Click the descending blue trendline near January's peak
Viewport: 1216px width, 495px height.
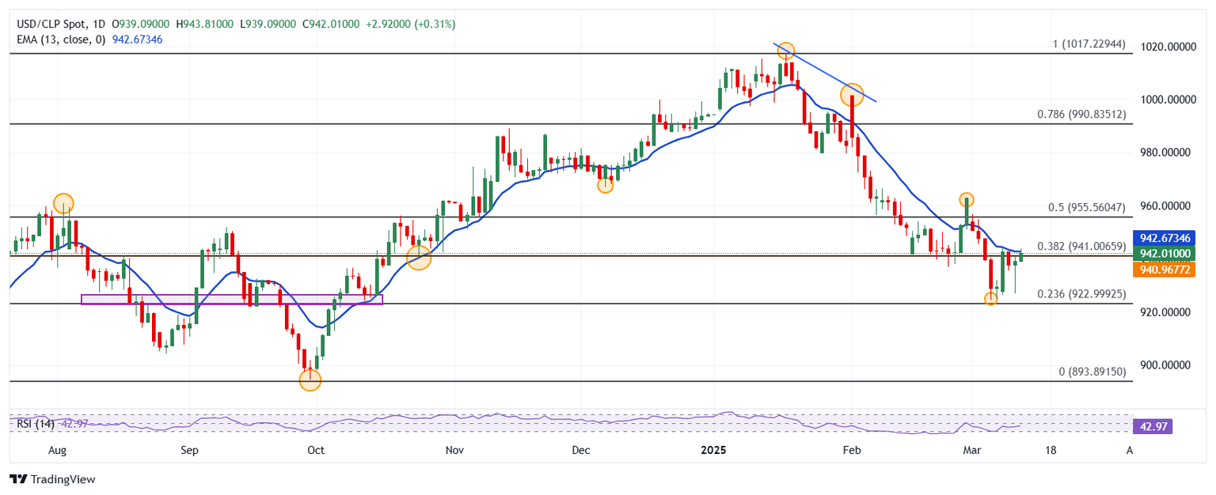click(x=831, y=77)
